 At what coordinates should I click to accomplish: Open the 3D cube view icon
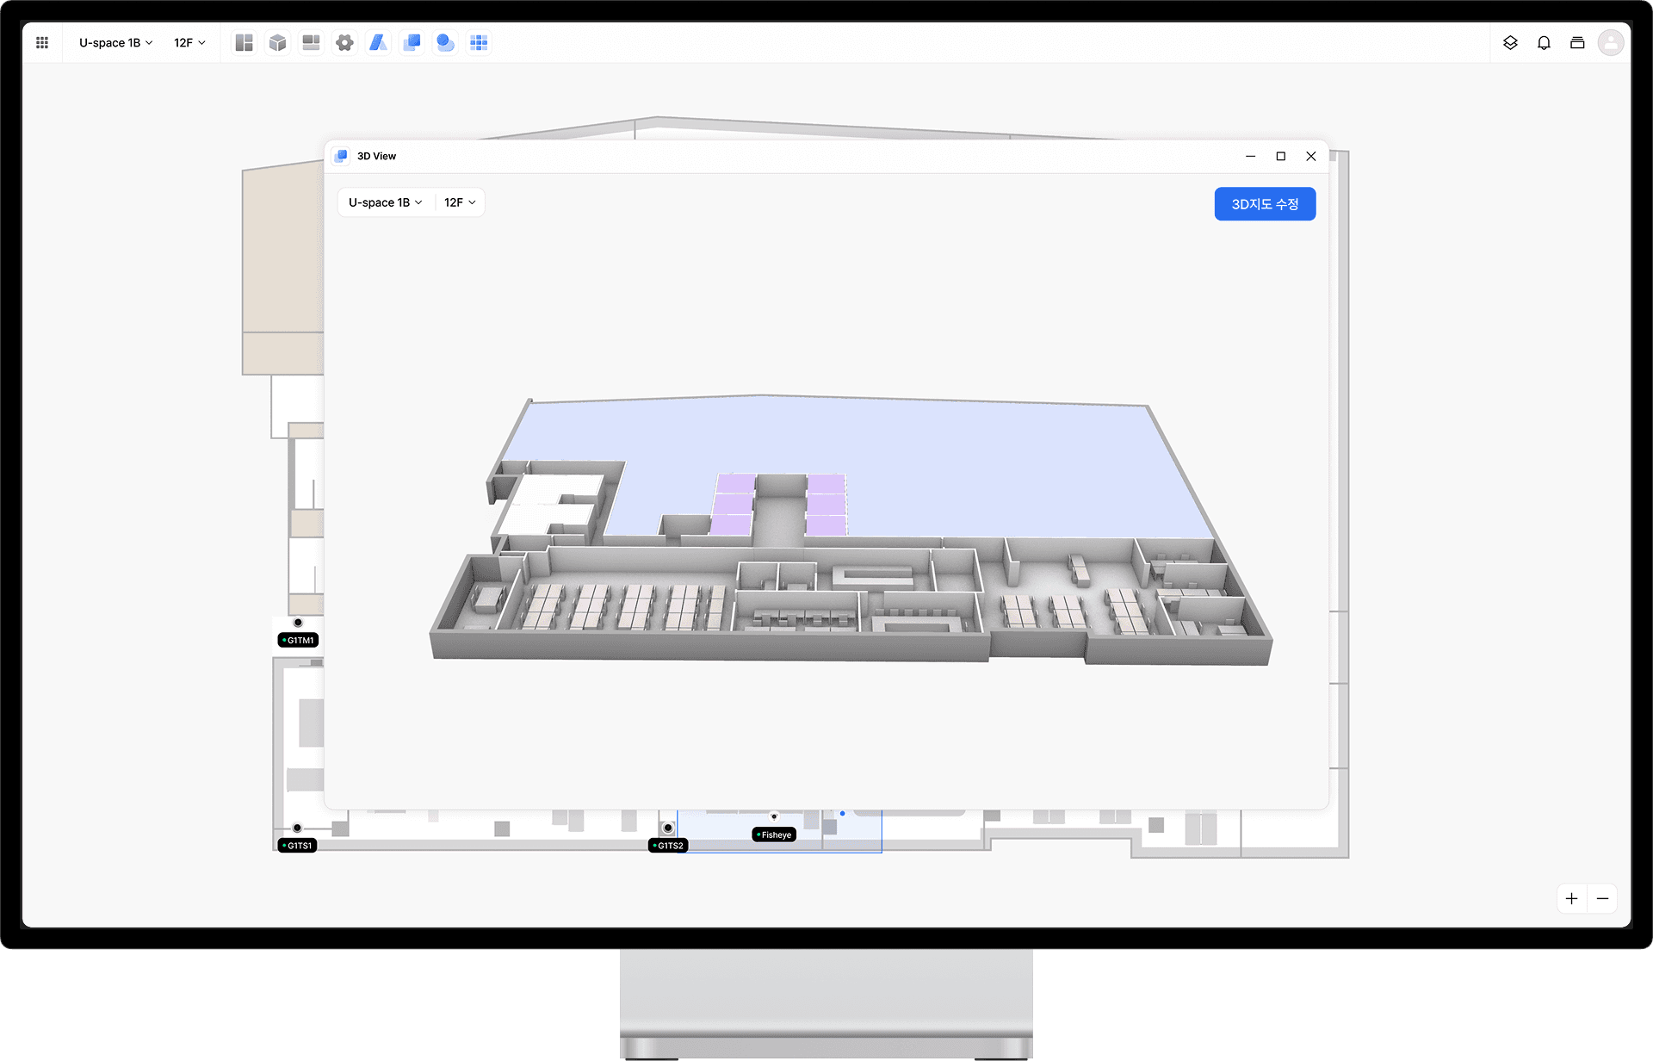coord(277,42)
